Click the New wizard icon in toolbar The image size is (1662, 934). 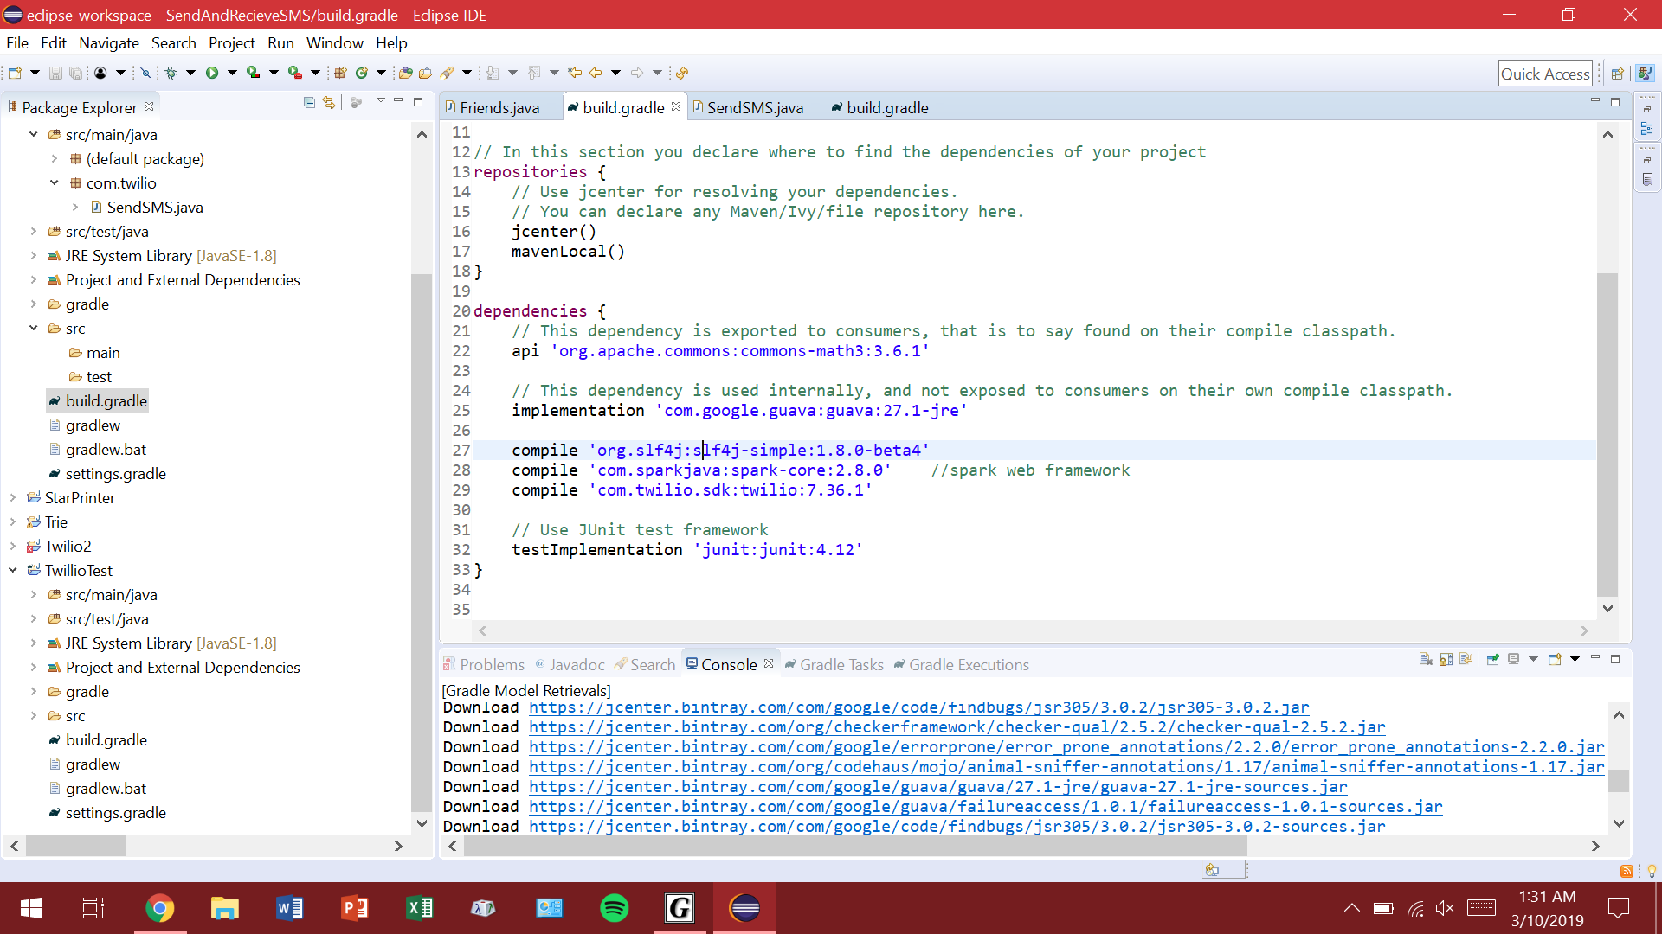[15, 73]
